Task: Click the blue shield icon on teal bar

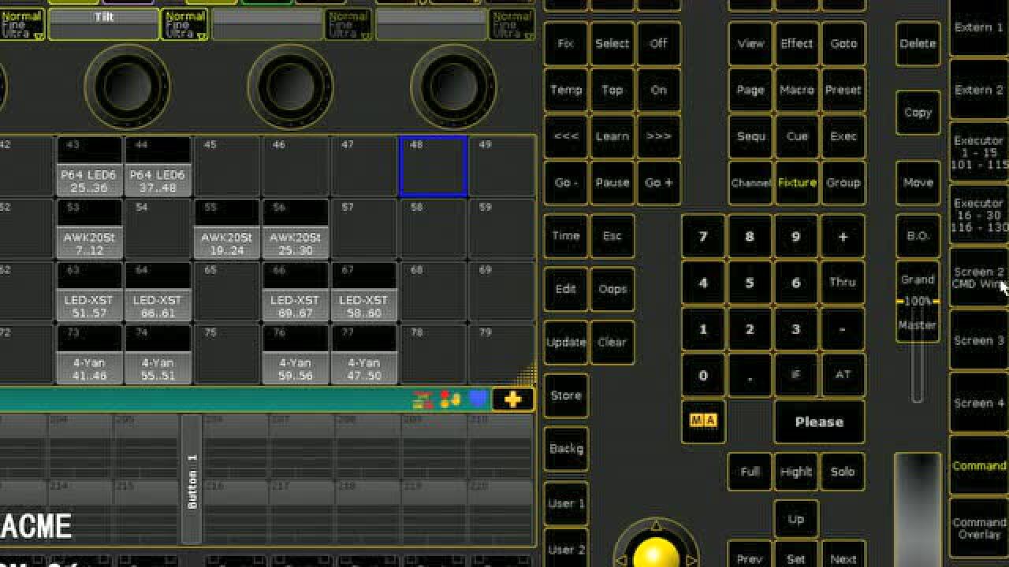Action: point(478,399)
